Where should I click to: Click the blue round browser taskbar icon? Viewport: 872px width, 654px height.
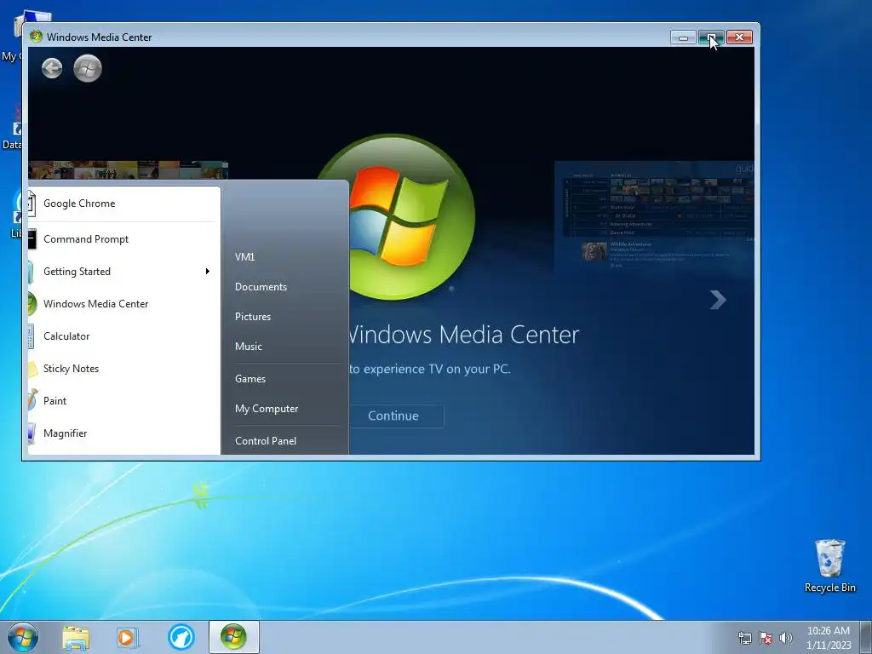click(x=181, y=637)
